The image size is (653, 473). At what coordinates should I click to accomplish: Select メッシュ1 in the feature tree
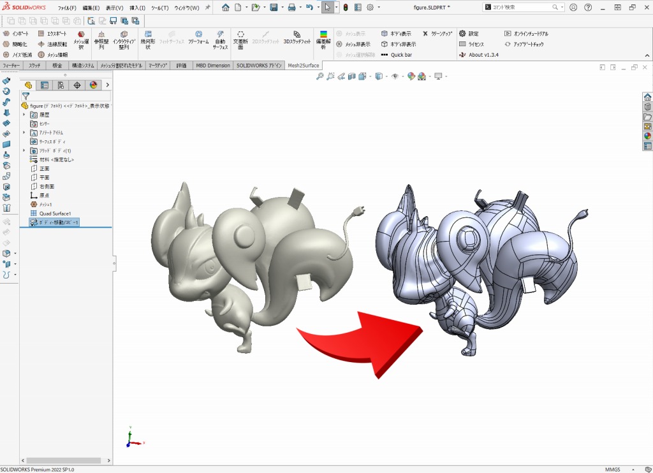click(x=41, y=205)
